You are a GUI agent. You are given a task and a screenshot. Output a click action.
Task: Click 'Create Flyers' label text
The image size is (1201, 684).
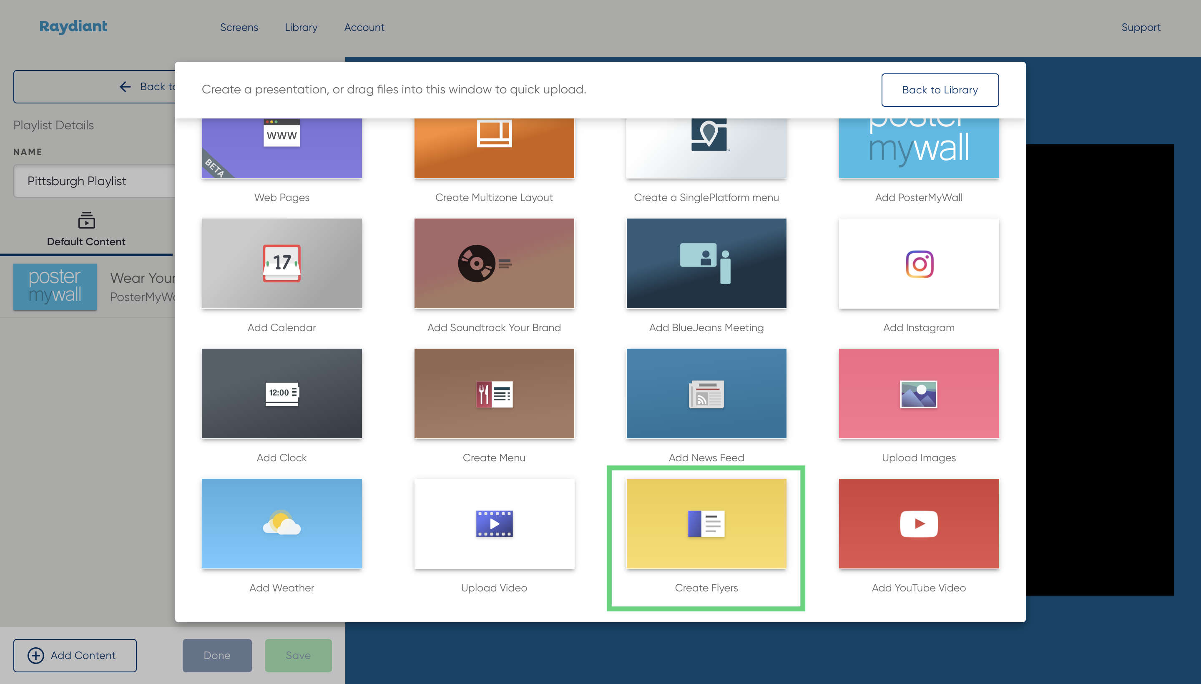706,588
